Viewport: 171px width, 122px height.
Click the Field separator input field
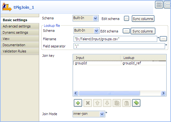119,46
